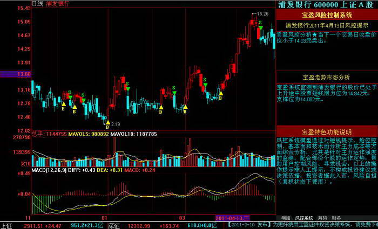
Task: Click the 宝盈风险控制系统 header
Action: (x=327, y=15)
